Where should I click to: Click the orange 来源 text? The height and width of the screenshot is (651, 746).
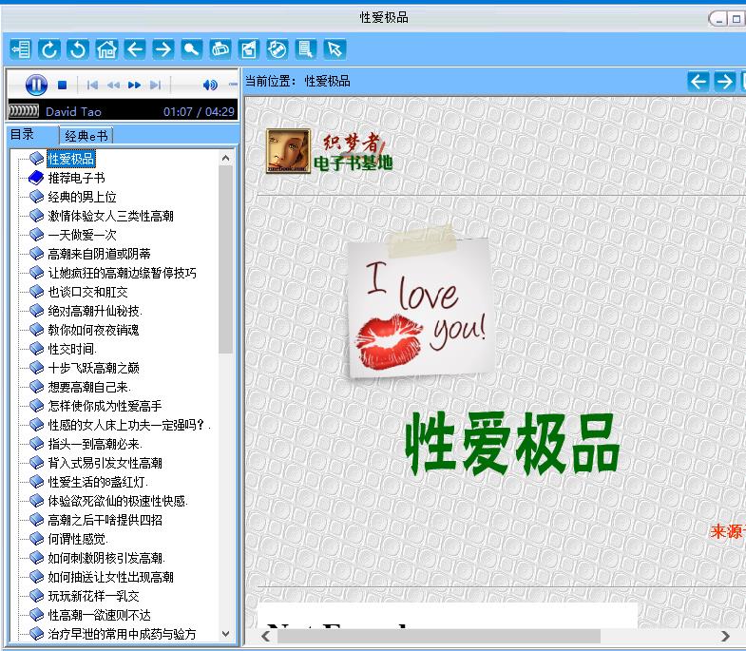point(728,531)
